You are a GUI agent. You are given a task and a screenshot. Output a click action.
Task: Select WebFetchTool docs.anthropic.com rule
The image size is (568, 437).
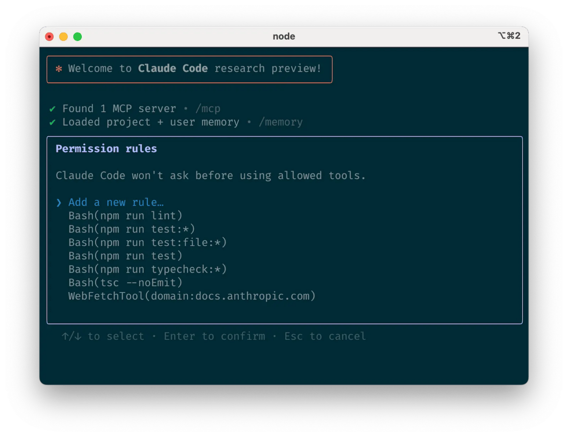(192, 296)
